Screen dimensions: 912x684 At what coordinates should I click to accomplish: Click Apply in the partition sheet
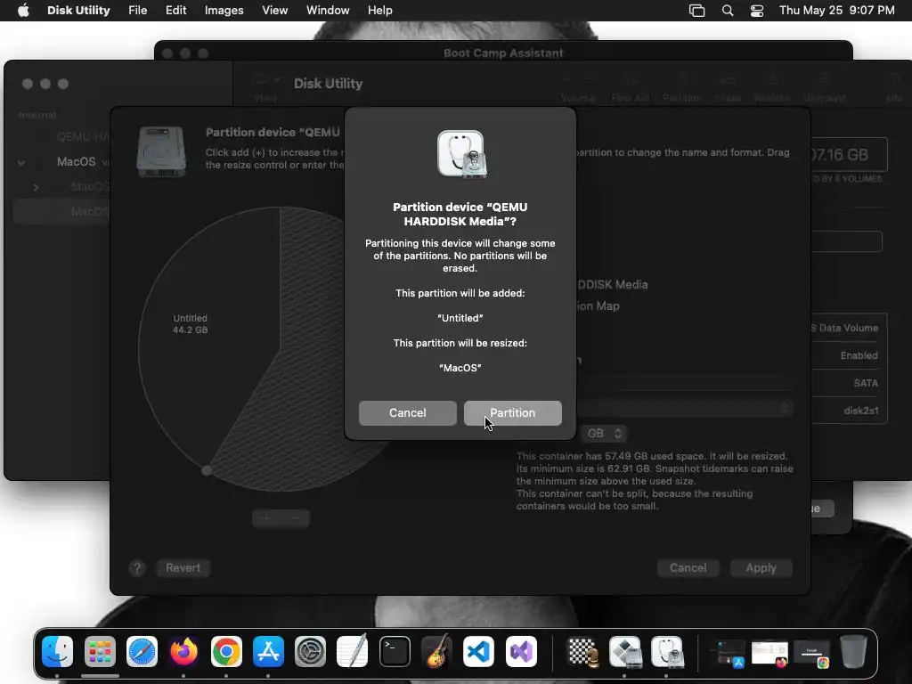761,567
